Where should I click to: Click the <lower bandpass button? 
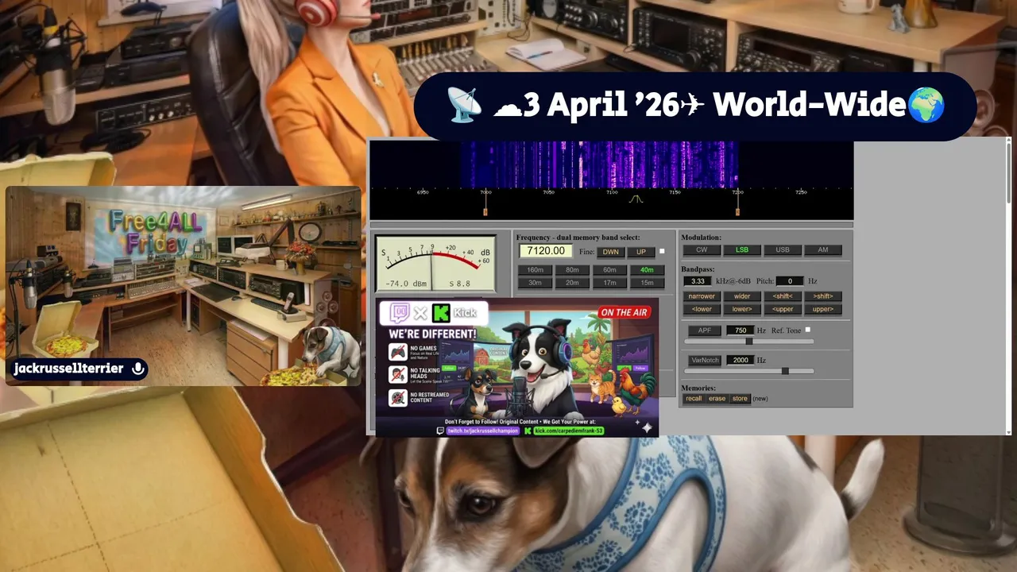point(702,309)
